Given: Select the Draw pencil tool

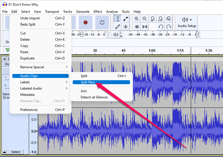Looking at the screenshot, I should [x=117, y=26].
